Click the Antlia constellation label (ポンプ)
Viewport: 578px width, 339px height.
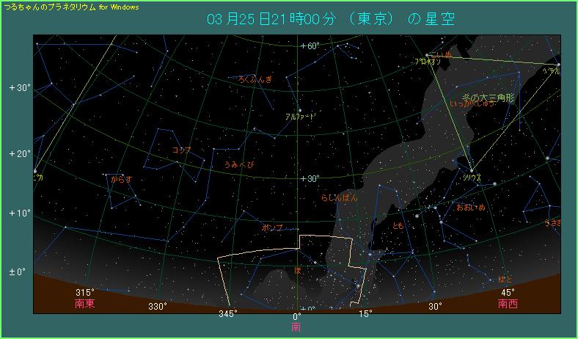(272, 228)
